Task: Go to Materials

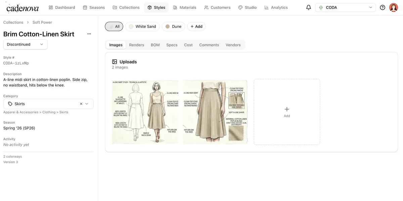Action: pos(185,7)
